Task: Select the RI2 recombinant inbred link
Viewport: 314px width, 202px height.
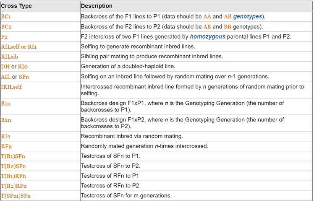Action: [x=6, y=136]
